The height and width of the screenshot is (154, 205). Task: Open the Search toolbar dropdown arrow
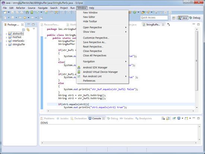click(152, 12)
